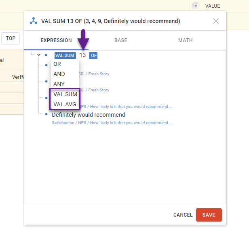This screenshot has width=249, height=236.
Task: Click the blue OF chip
Action: (93, 55)
